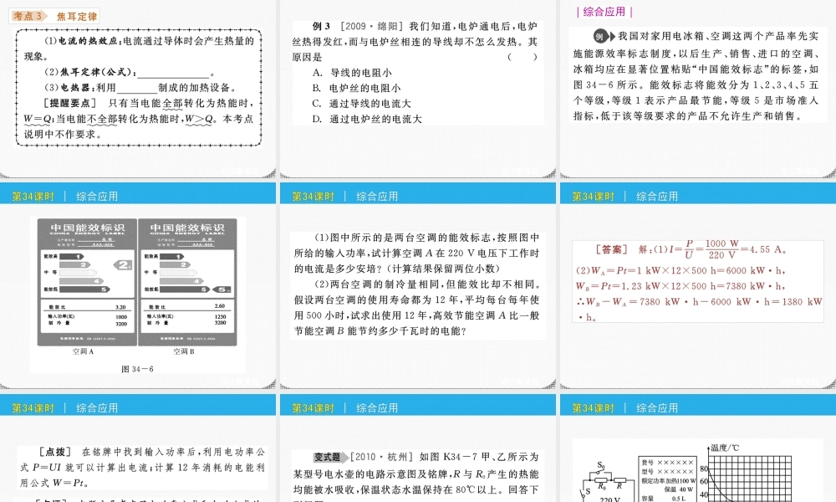Select the slide showing 图34-6 energy labels

pyautogui.click(x=138, y=286)
